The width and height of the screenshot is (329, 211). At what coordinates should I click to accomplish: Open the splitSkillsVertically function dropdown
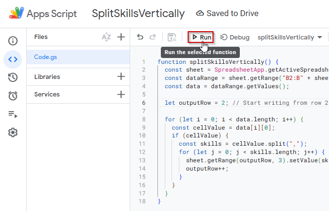point(290,38)
